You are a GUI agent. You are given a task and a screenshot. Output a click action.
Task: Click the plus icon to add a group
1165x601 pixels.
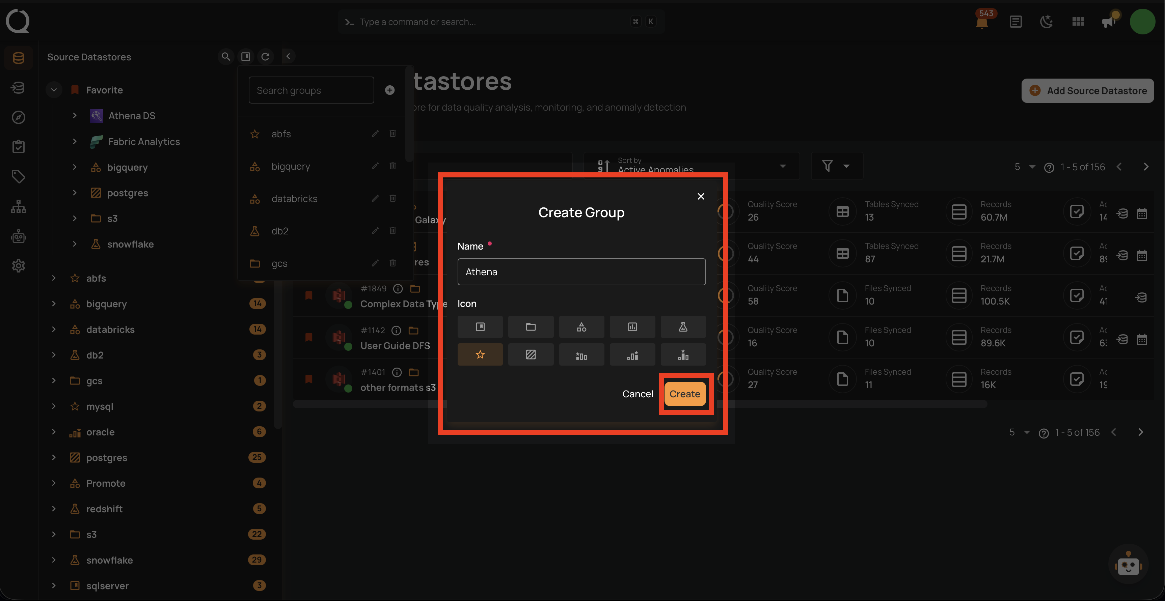tap(389, 90)
